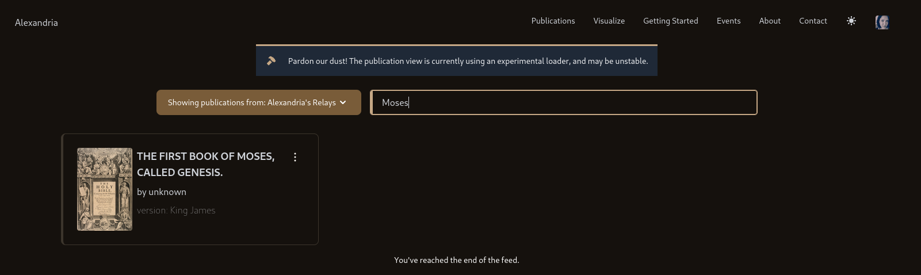Open the Getting Started link
This screenshot has width=921, height=275.
671,21
